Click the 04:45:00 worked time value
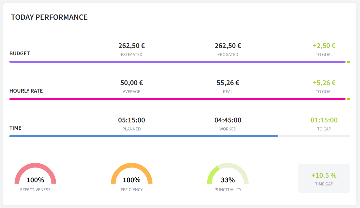The width and height of the screenshot is (360, 208). point(228,120)
